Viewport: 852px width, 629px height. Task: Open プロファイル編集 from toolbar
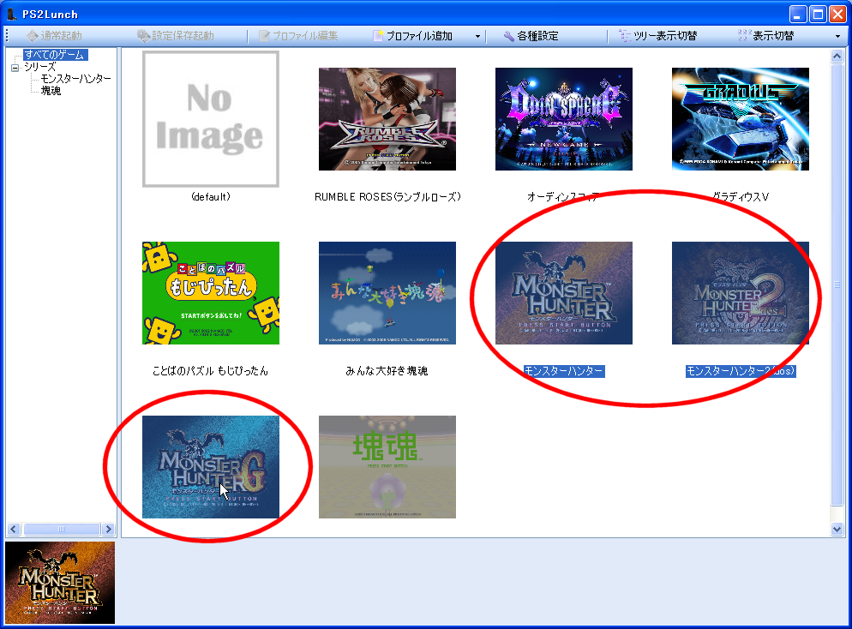point(298,36)
